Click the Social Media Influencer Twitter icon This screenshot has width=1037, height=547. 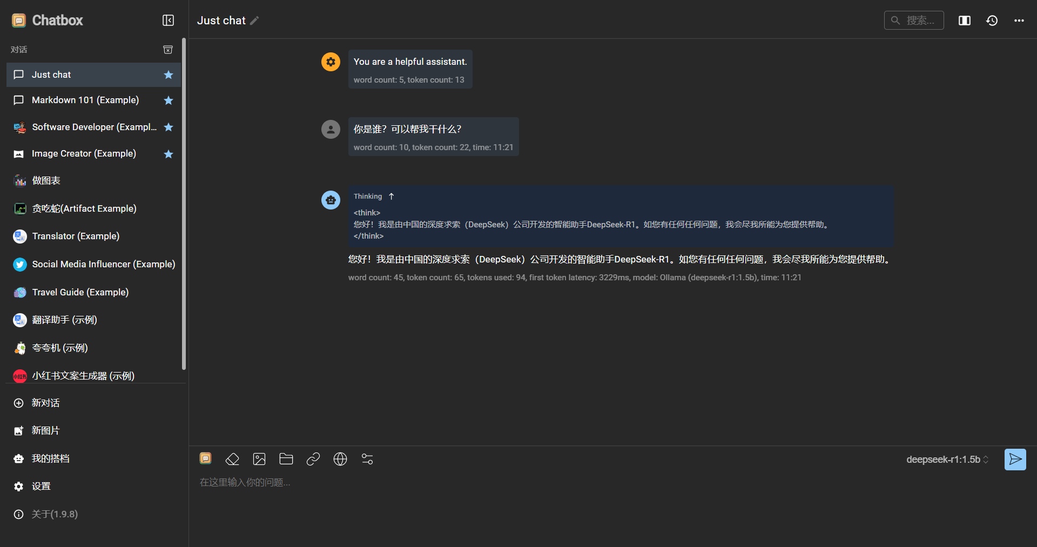(x=20, y=265)
